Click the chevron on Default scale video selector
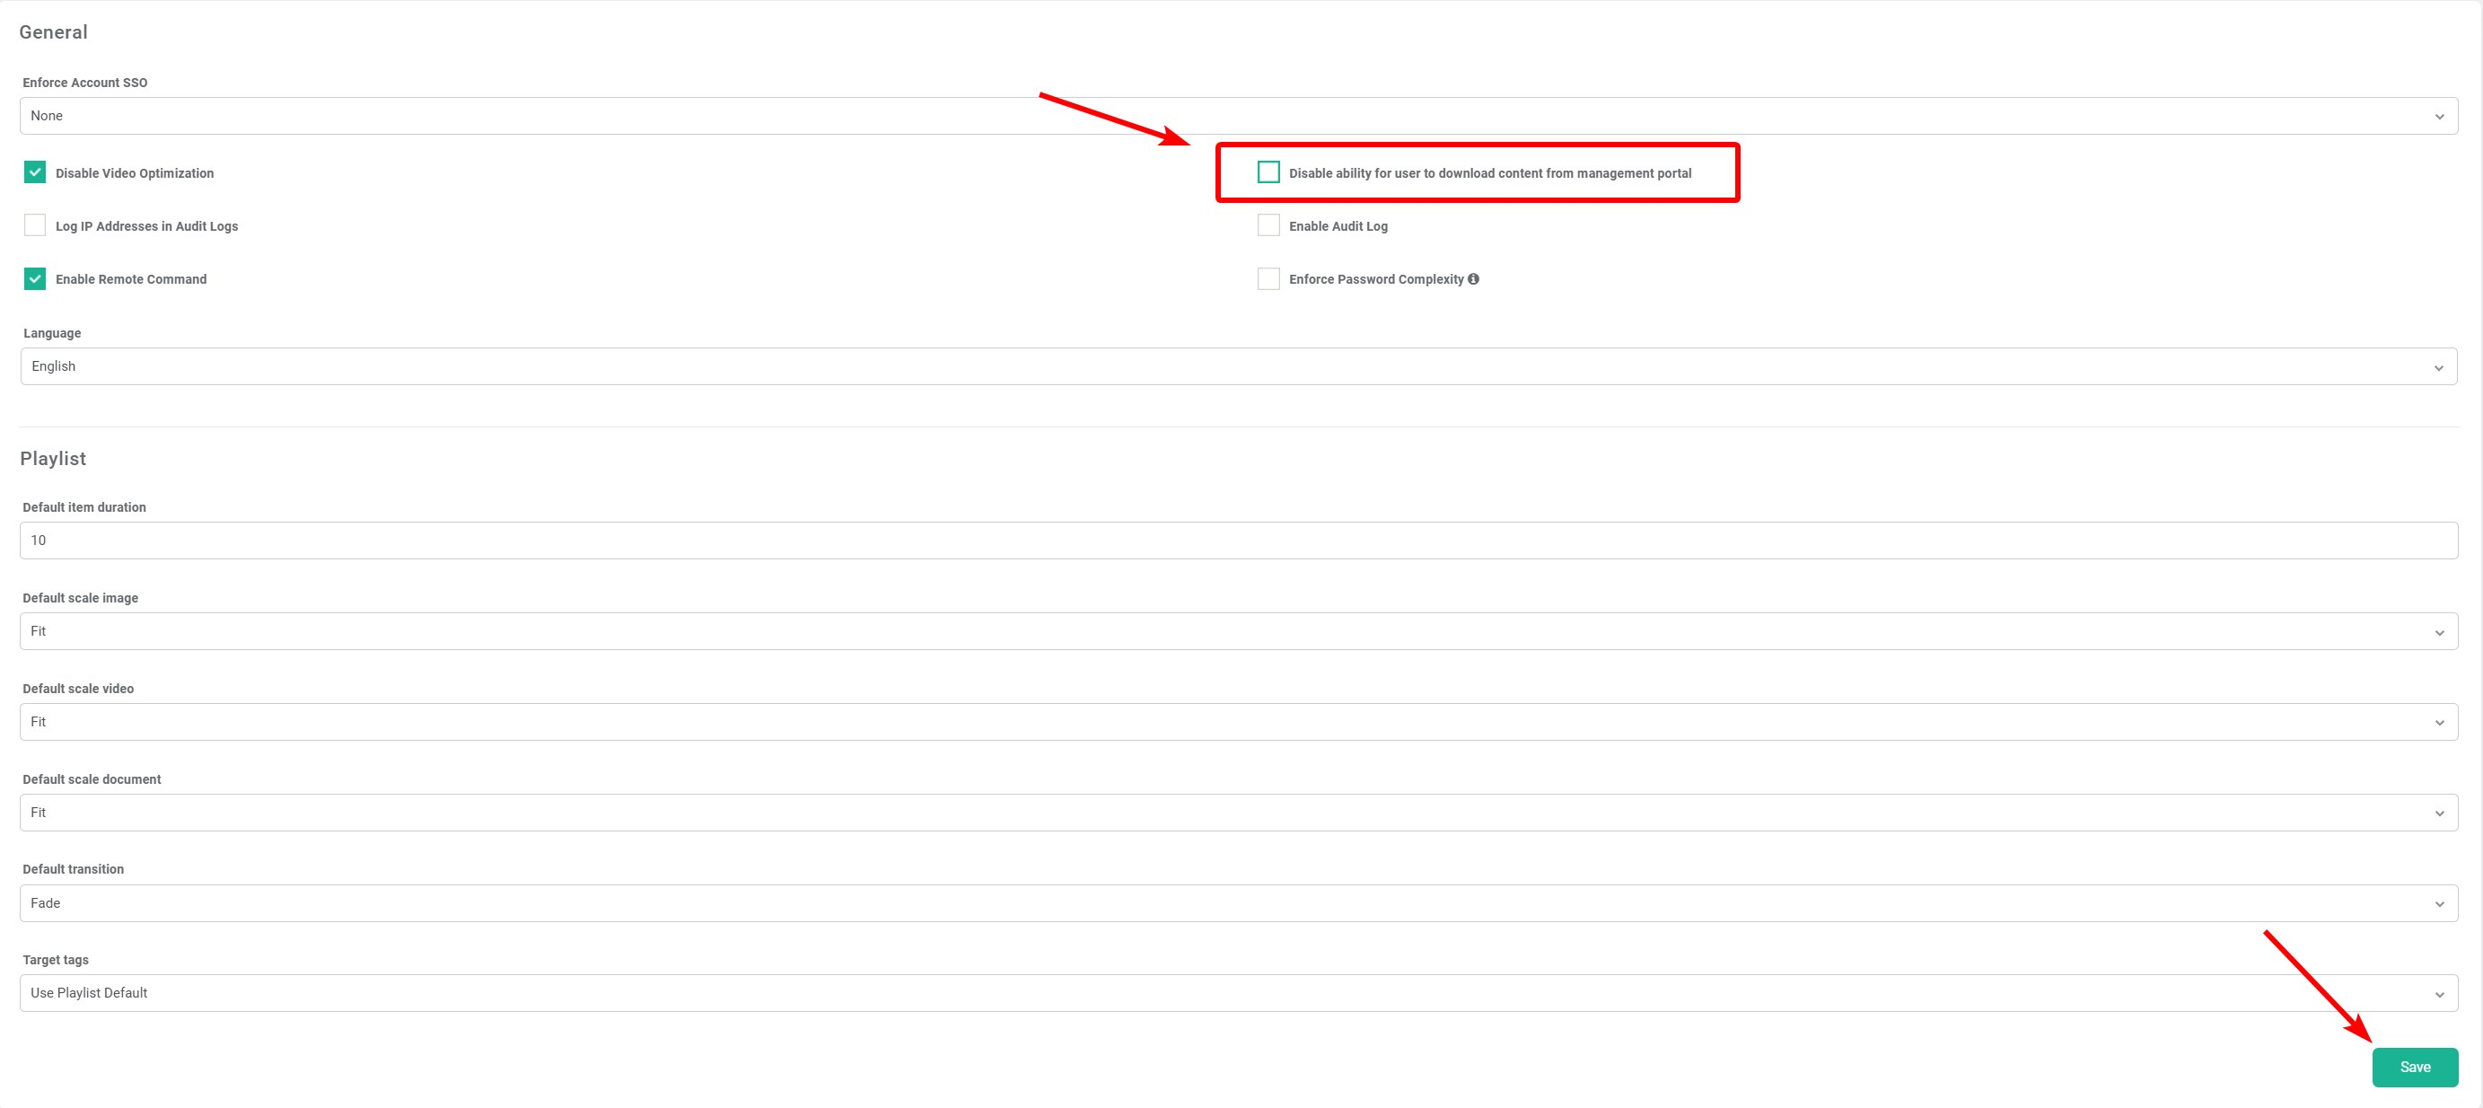The width and height of the screenshot is (2483, 1108). click(2441, 721)
